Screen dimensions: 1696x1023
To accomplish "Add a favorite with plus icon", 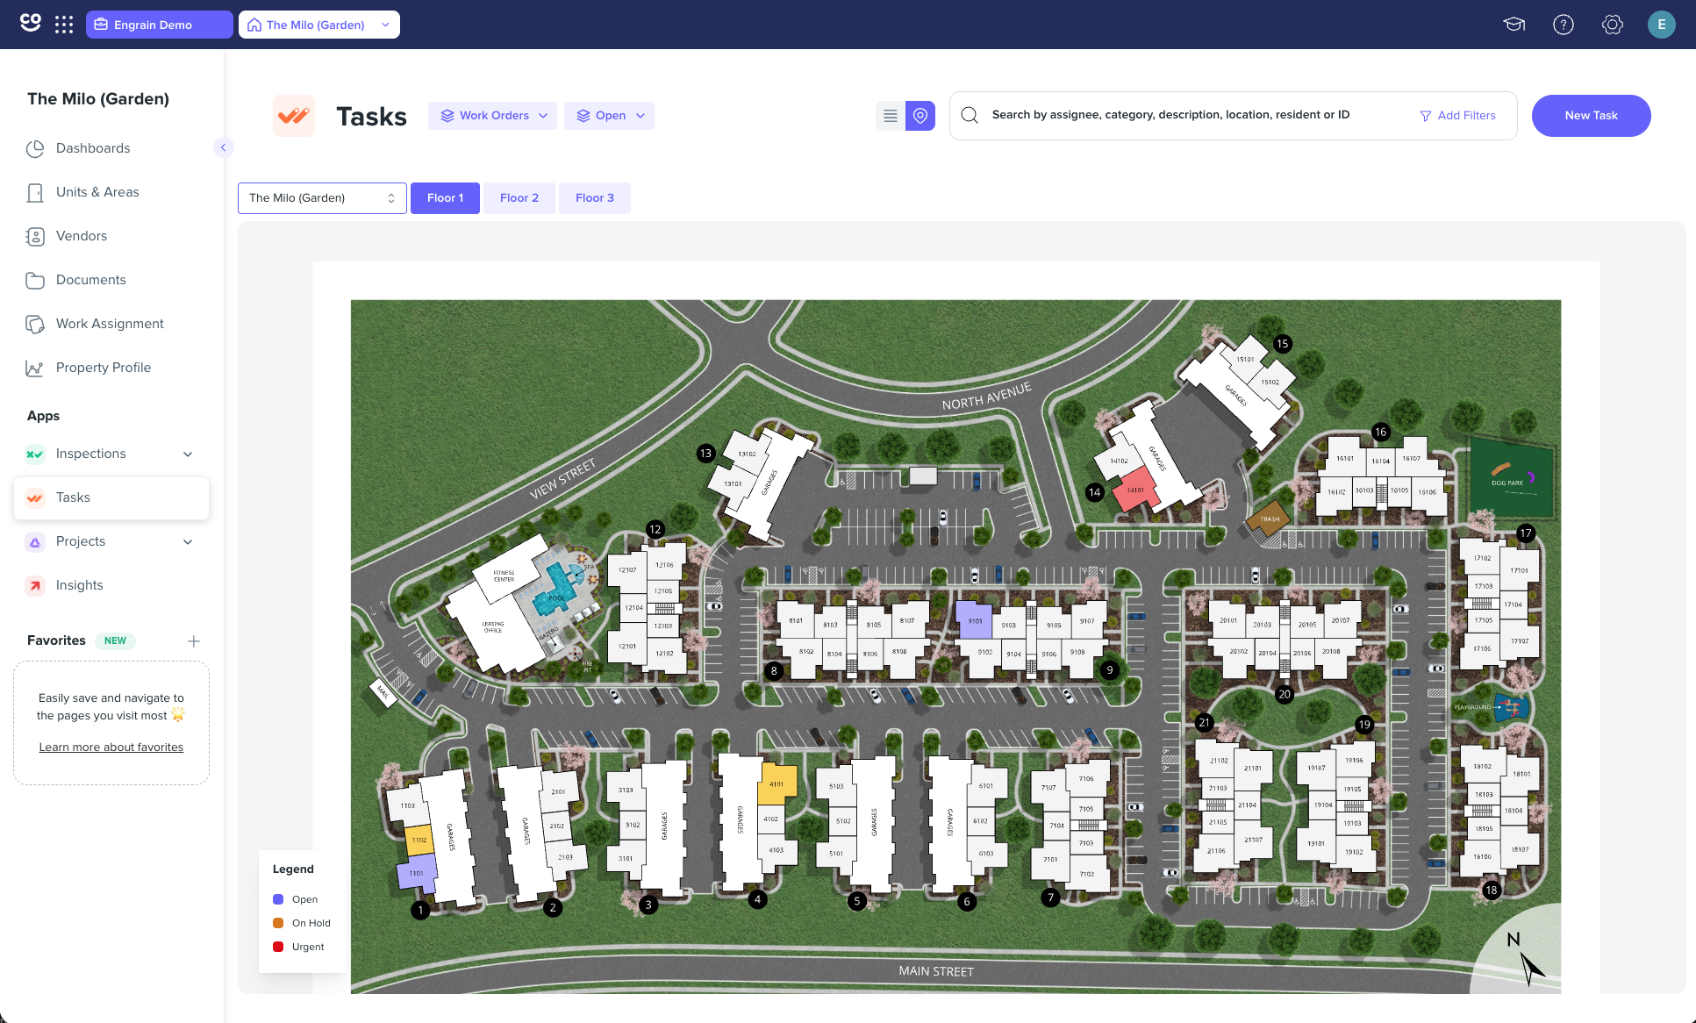I will coord(194,641).
